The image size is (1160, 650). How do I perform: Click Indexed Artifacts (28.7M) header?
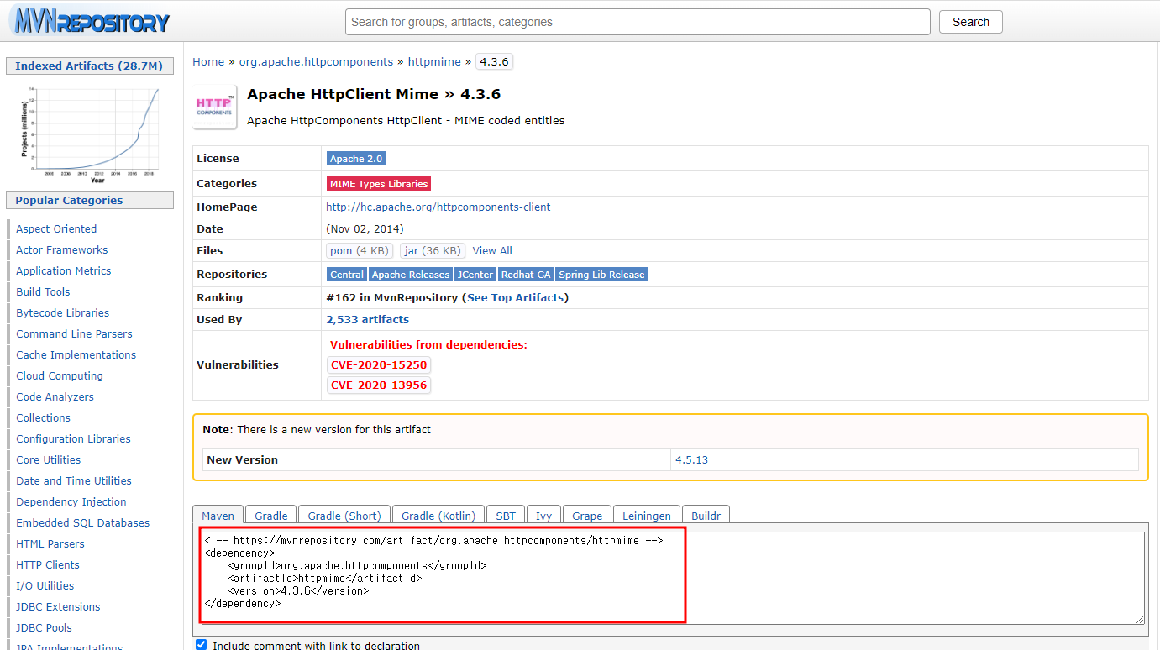pyautogui.click(x=89, y=66)
